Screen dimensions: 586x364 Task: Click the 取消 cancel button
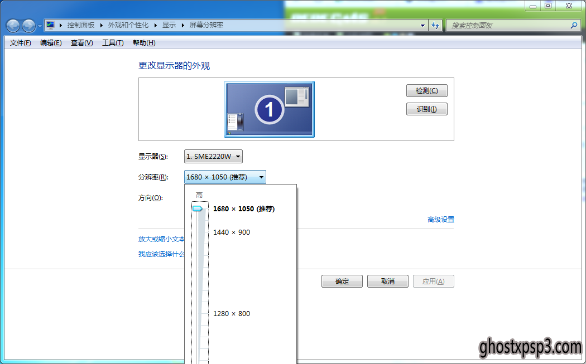tap(387, 281)
